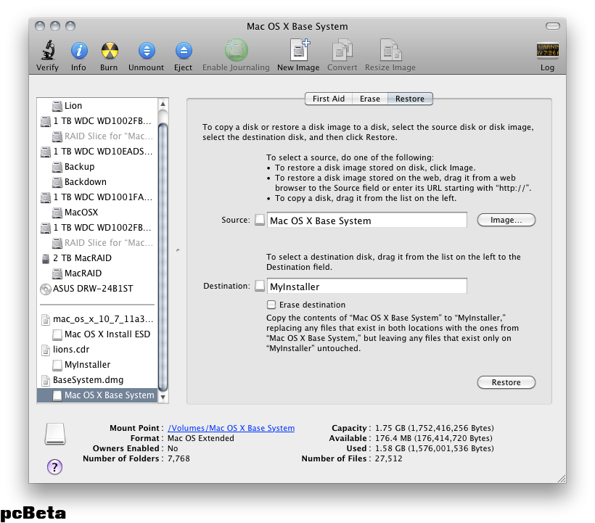Click the Verify microscope icon
The height and width of the screenshot is (523, 595).
tap(48, 51)
